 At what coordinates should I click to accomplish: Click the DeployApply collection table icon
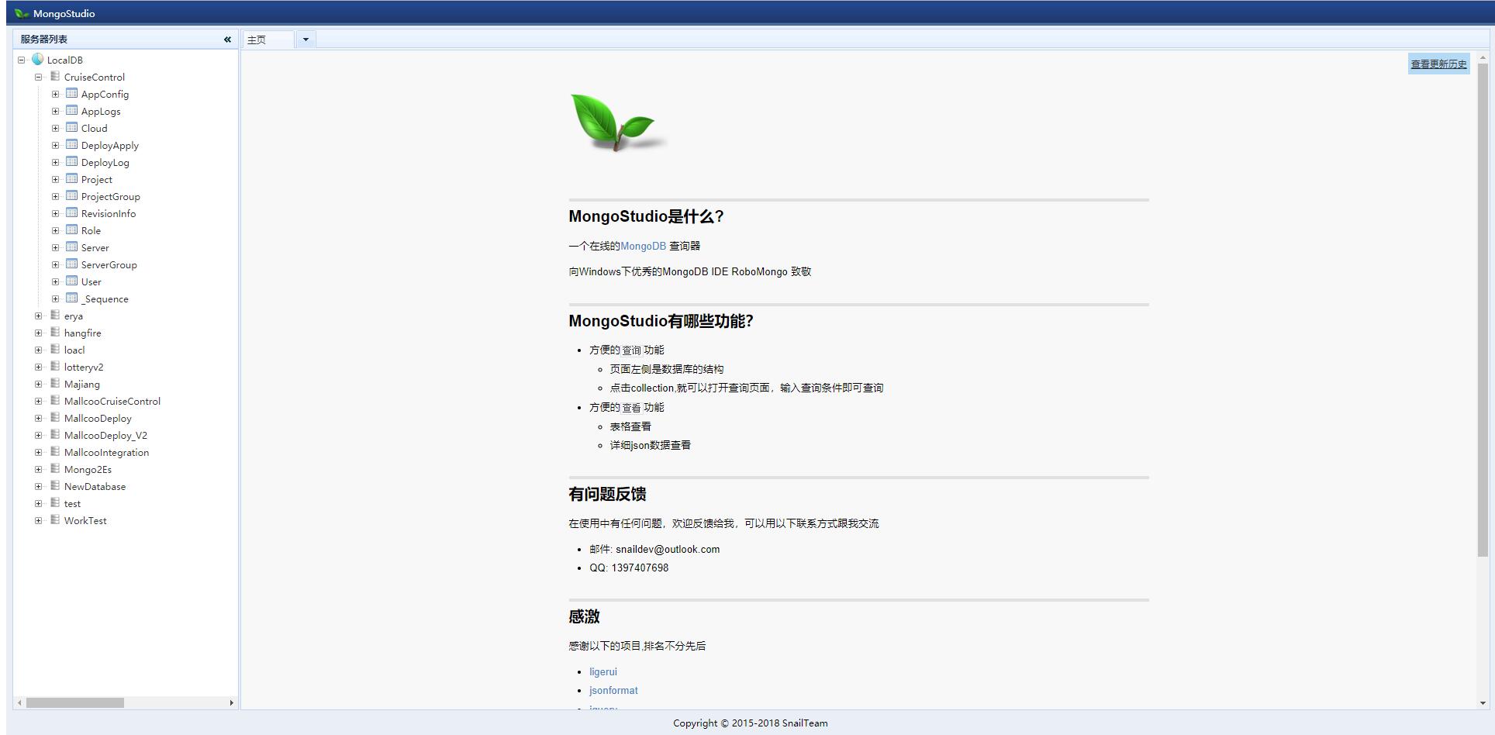pyautogui.click(x=71, y=144)
